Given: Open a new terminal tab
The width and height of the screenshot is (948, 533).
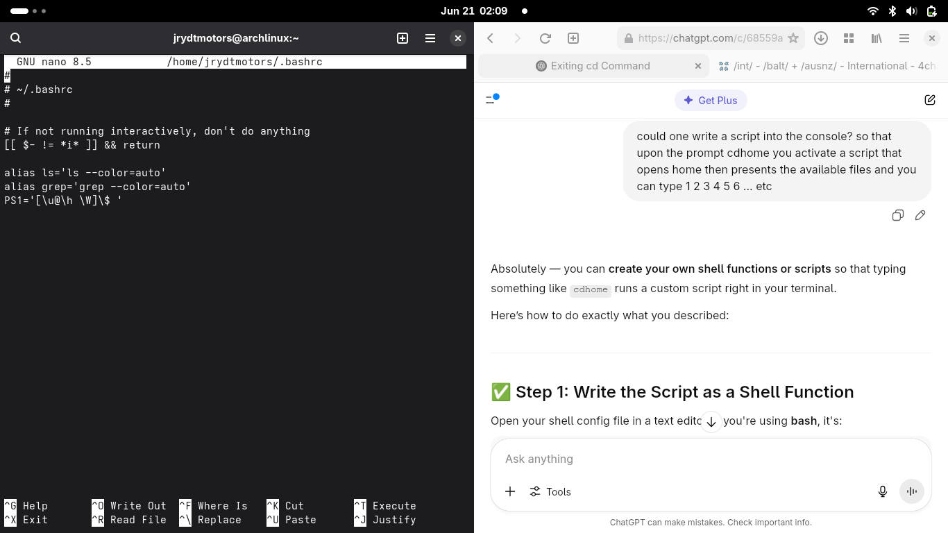Looking at the screenshot, I should (403, 38).
